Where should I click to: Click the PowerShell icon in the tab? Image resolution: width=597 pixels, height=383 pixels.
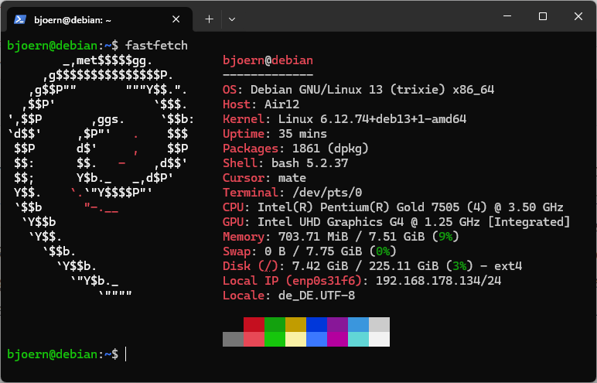[22, 18]
